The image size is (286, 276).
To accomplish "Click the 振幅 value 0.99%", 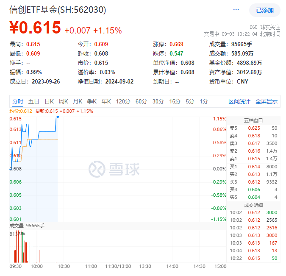I will pyautogui.click(x=34, y=72).
